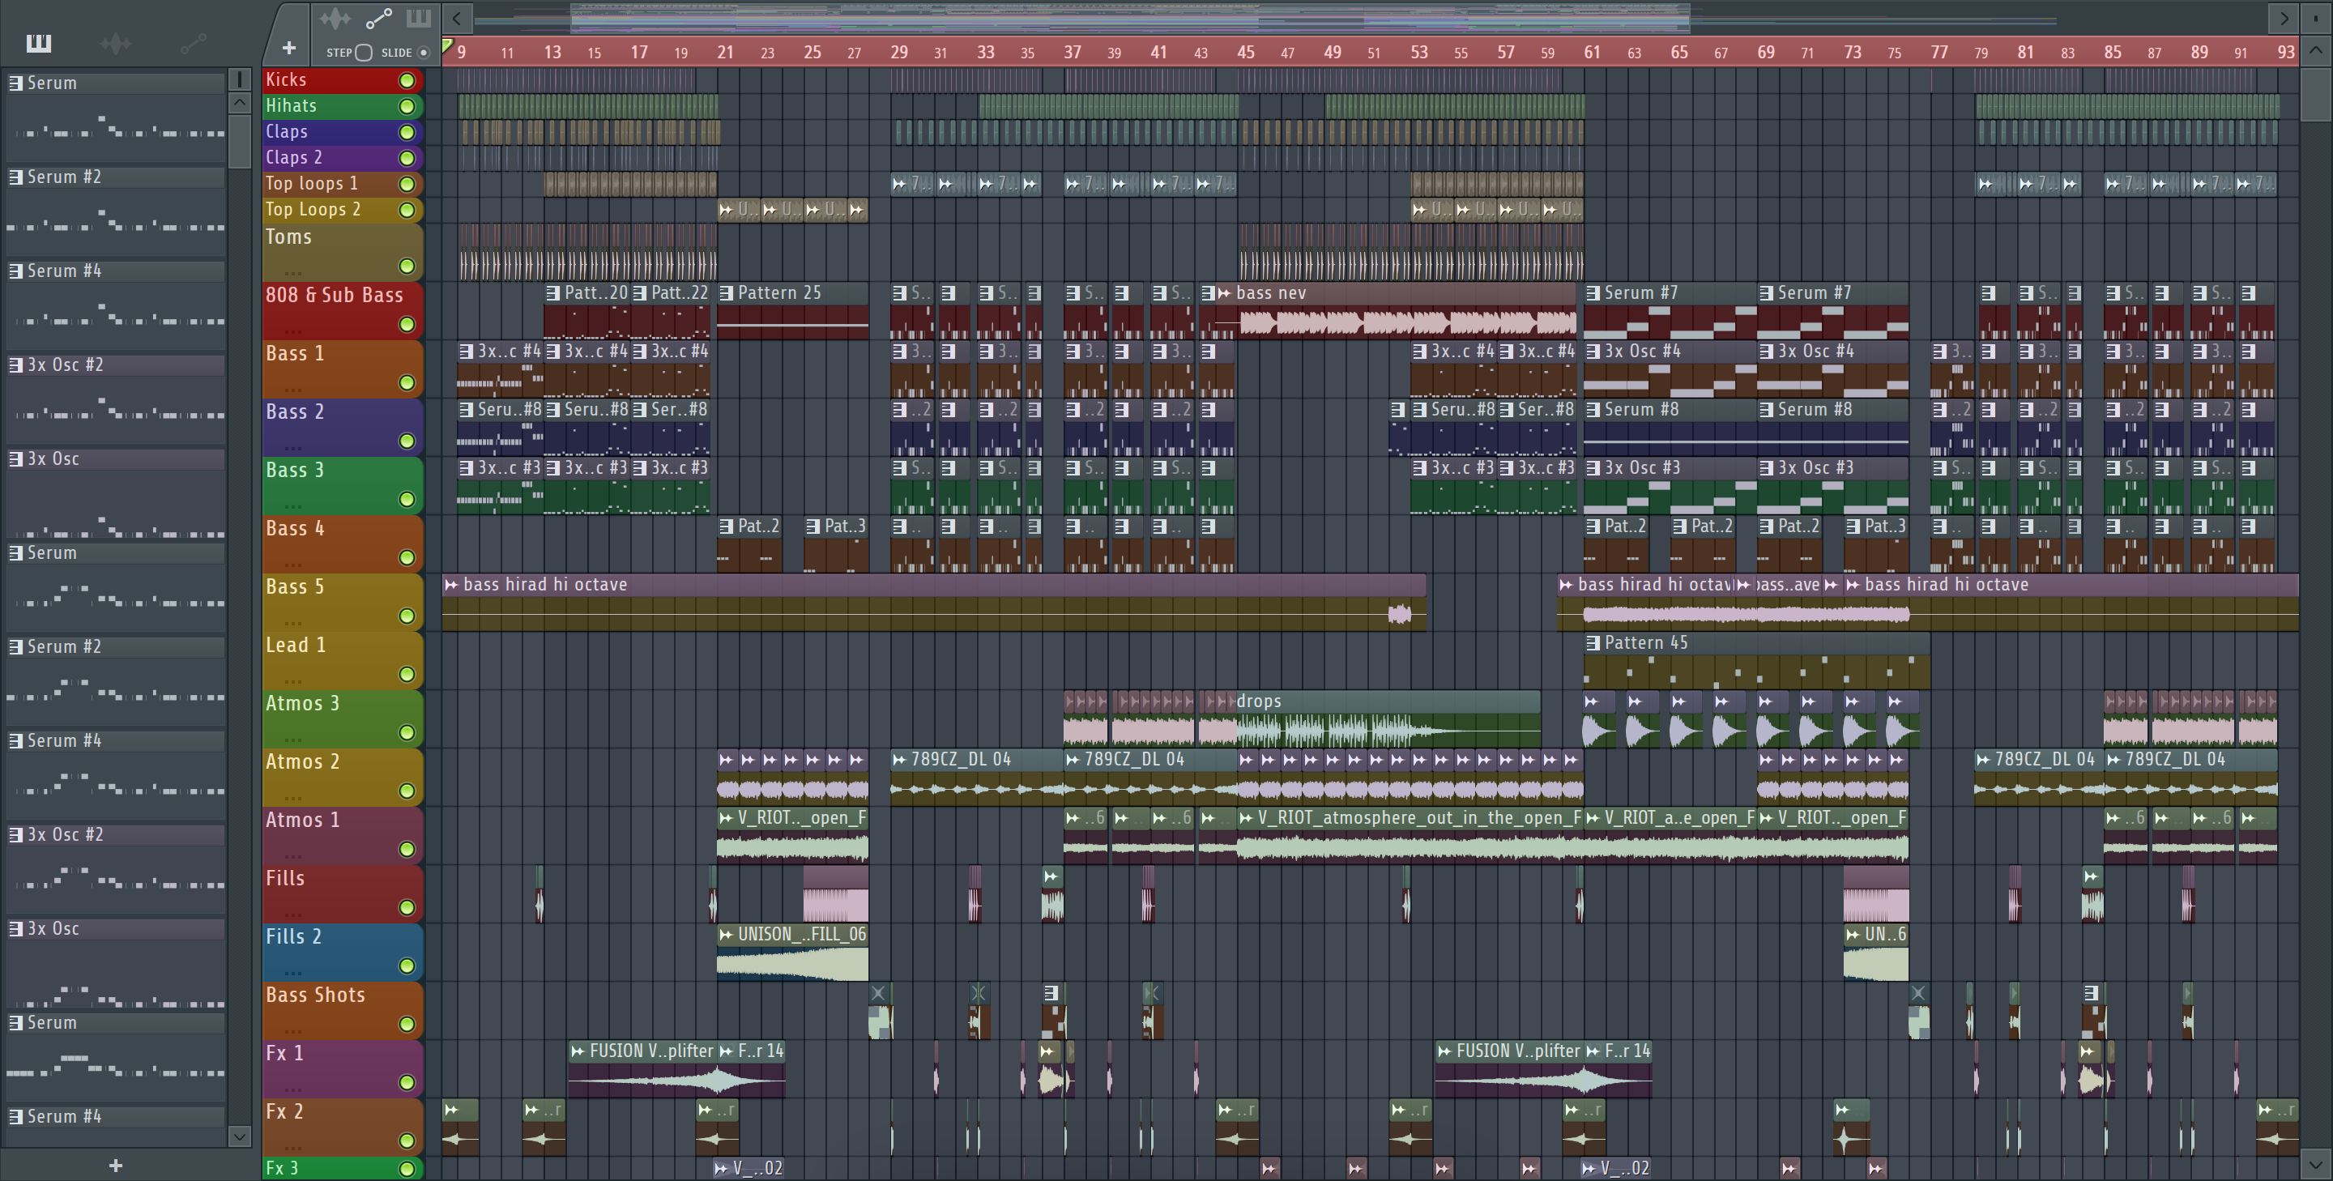Click audio clip icon on bass nev clip

[1225, 293]
